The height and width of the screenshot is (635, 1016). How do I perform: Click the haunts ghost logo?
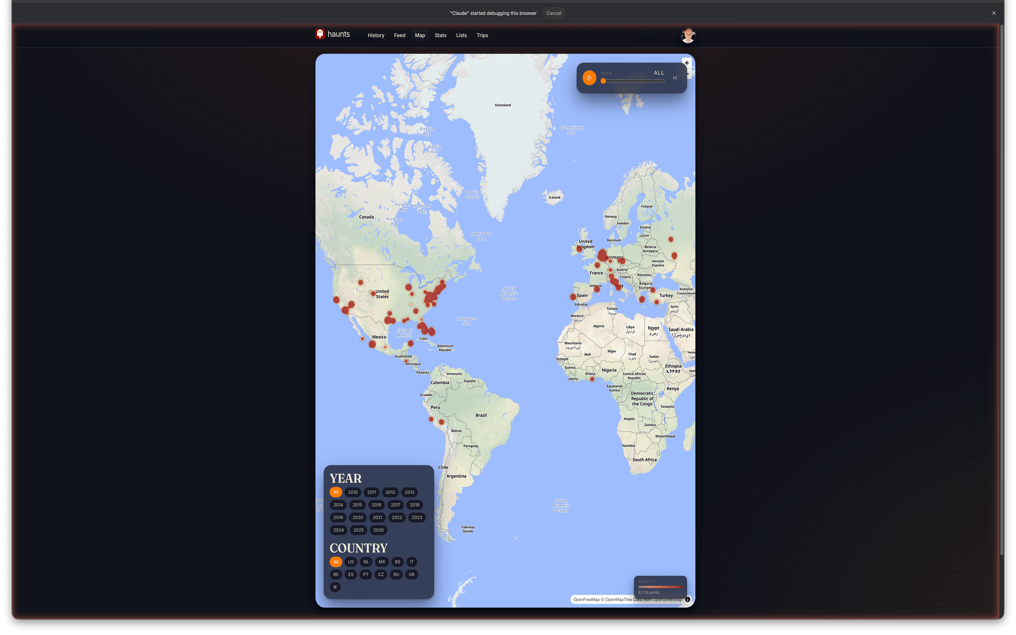[320, 34]
